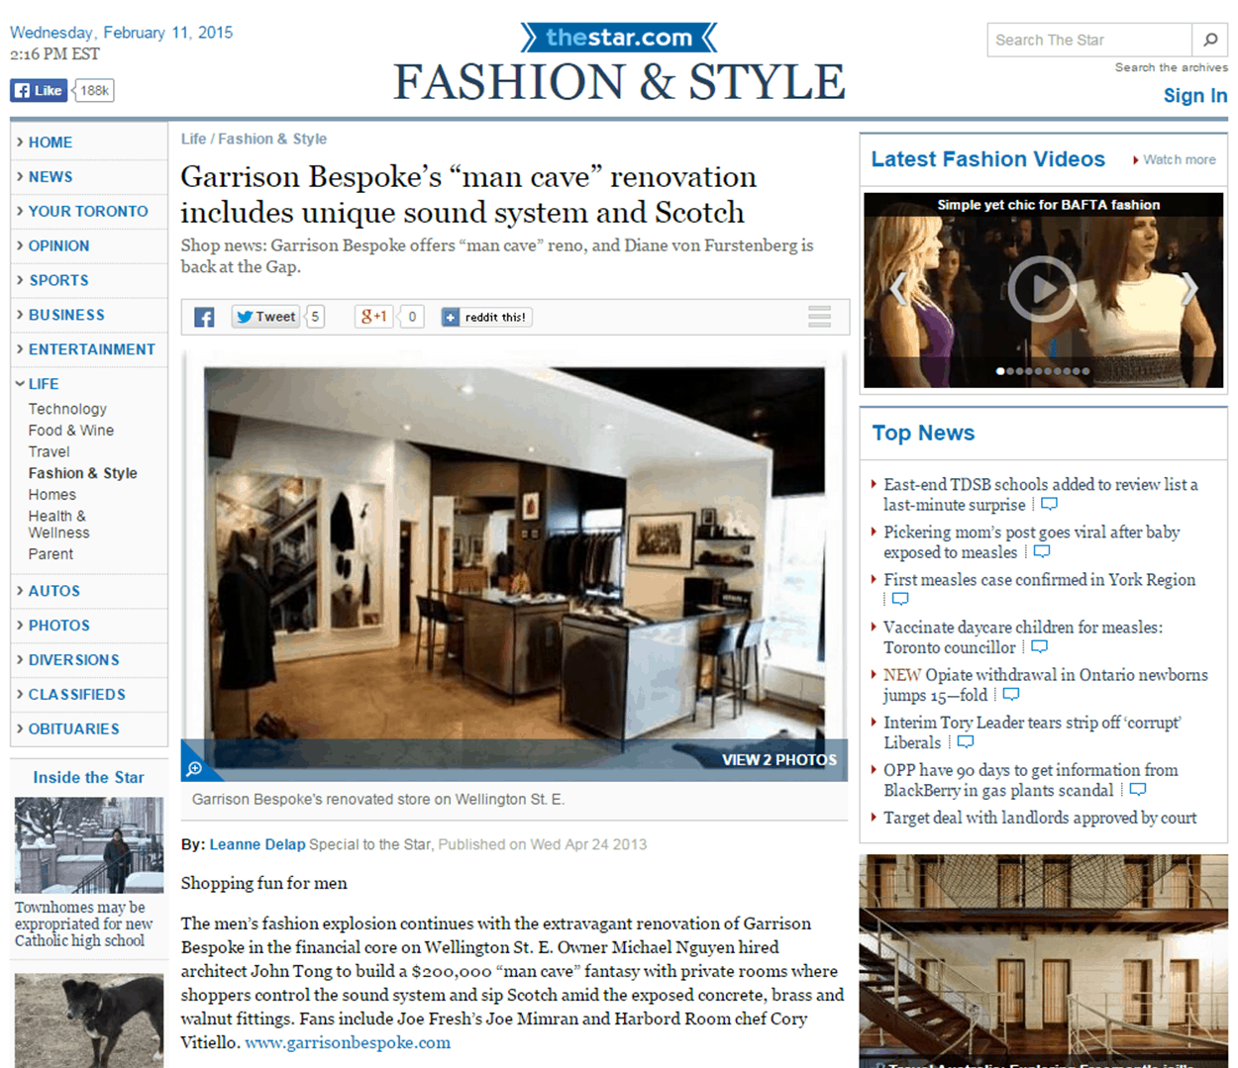Expand the OPINION nav chevron
Image resolution: width=1238 pixels, height=1068 pixels.
coord(20,245)
